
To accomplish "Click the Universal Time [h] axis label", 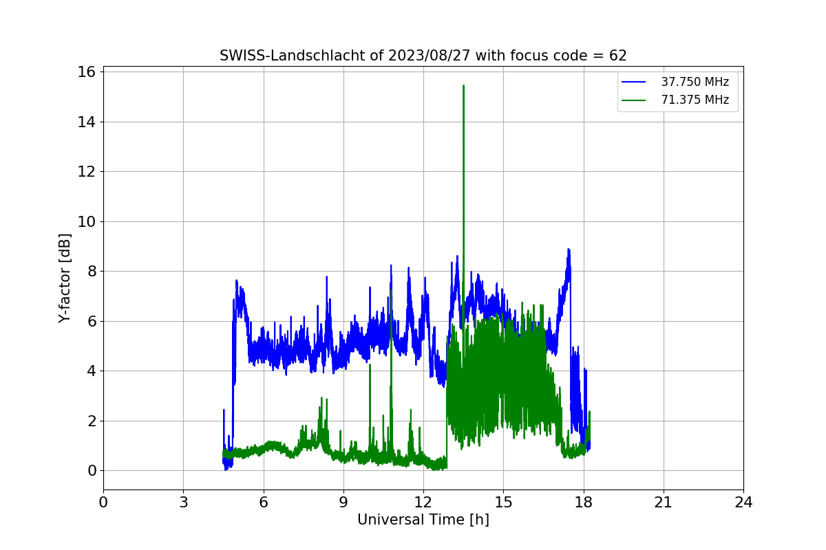I will [423, 520].
